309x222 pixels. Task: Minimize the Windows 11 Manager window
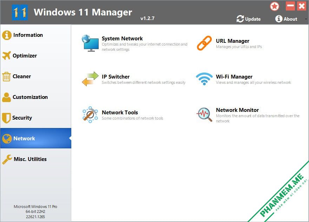click(290, 6)
